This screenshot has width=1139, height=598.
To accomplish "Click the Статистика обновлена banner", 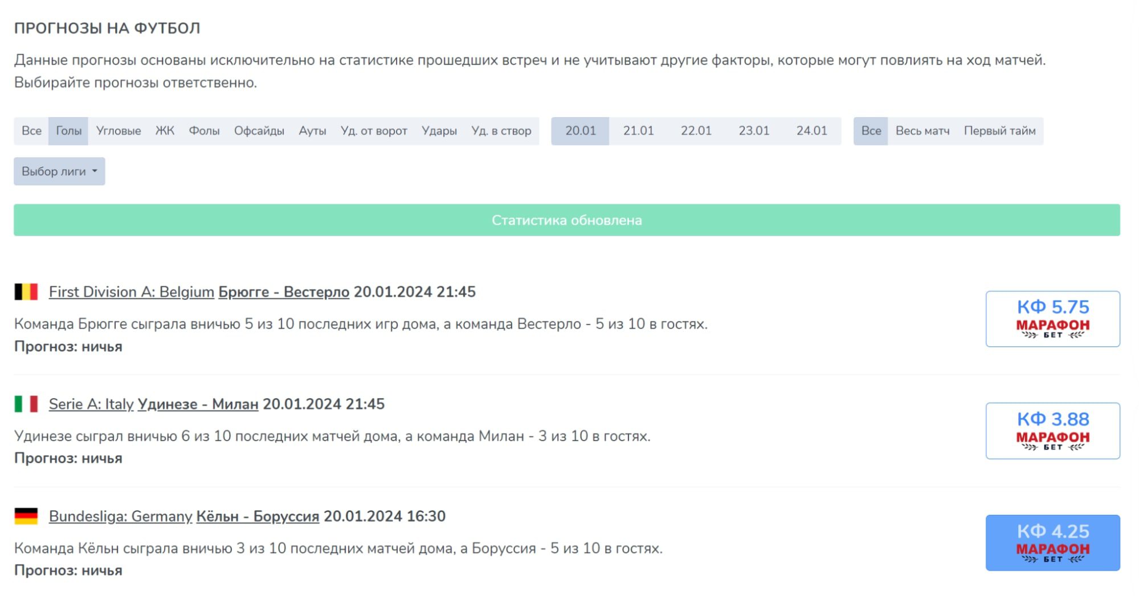I will pos(567,220).
